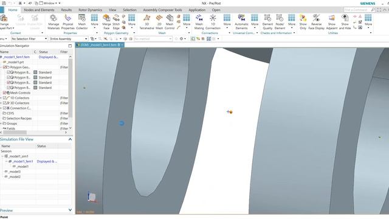Image resolution: width=389 pixels, height=219 pixels.
Task: Select Selection Recipes tree node
Action: 19,119
